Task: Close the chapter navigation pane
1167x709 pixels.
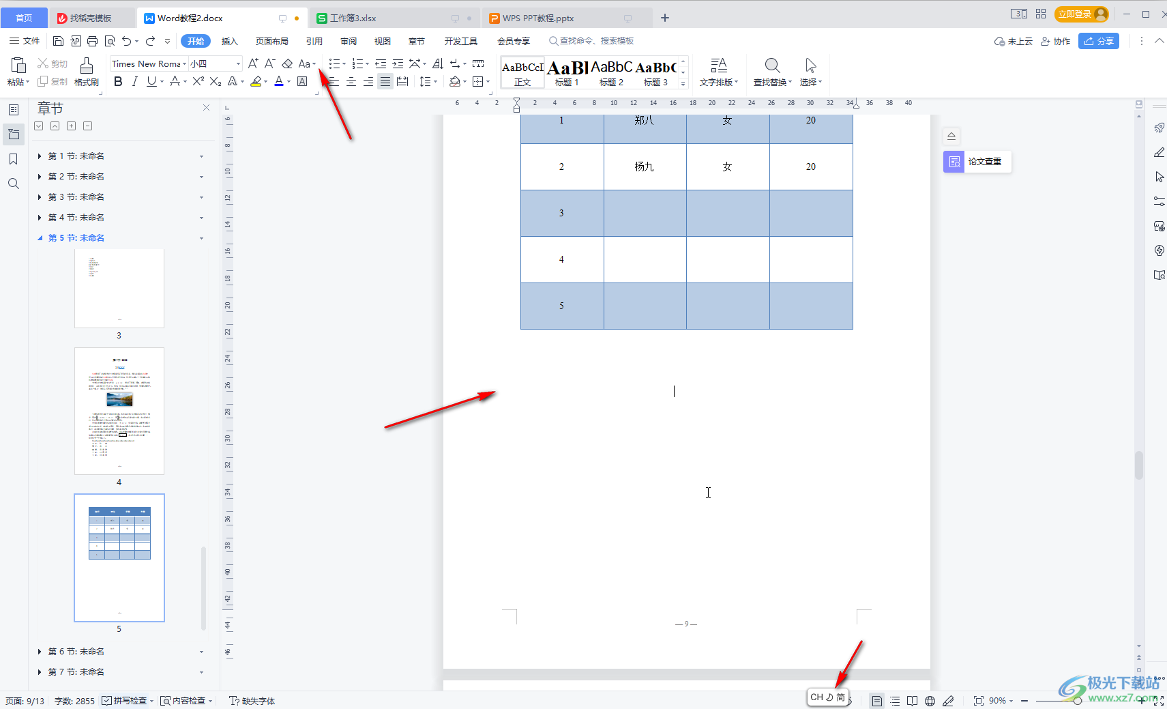Action: (x=206, y=108)
